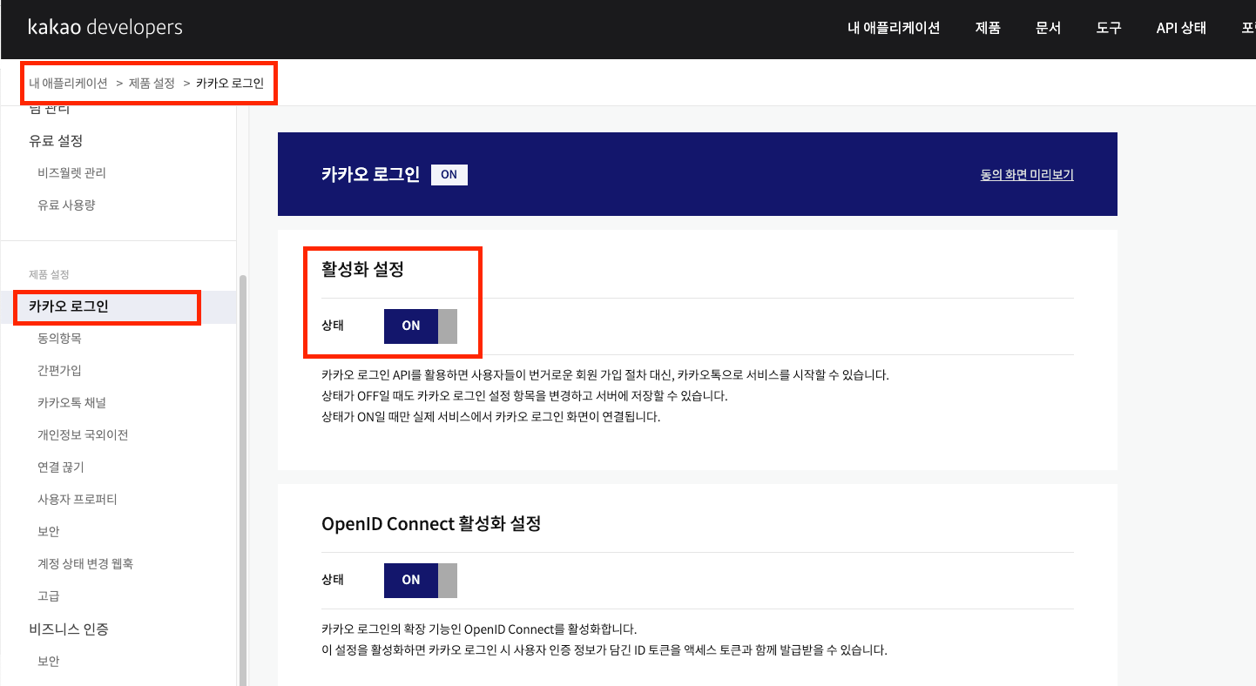The width and height of the screenshot is (1256, 686).
Task: Open the 도구 menu in the top navigation
Action: 1109,28
